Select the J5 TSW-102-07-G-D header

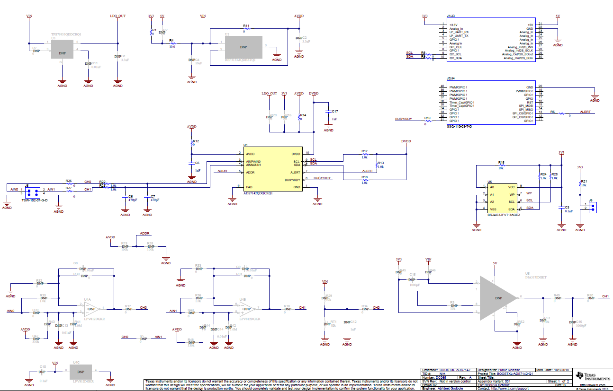[33, 192]
